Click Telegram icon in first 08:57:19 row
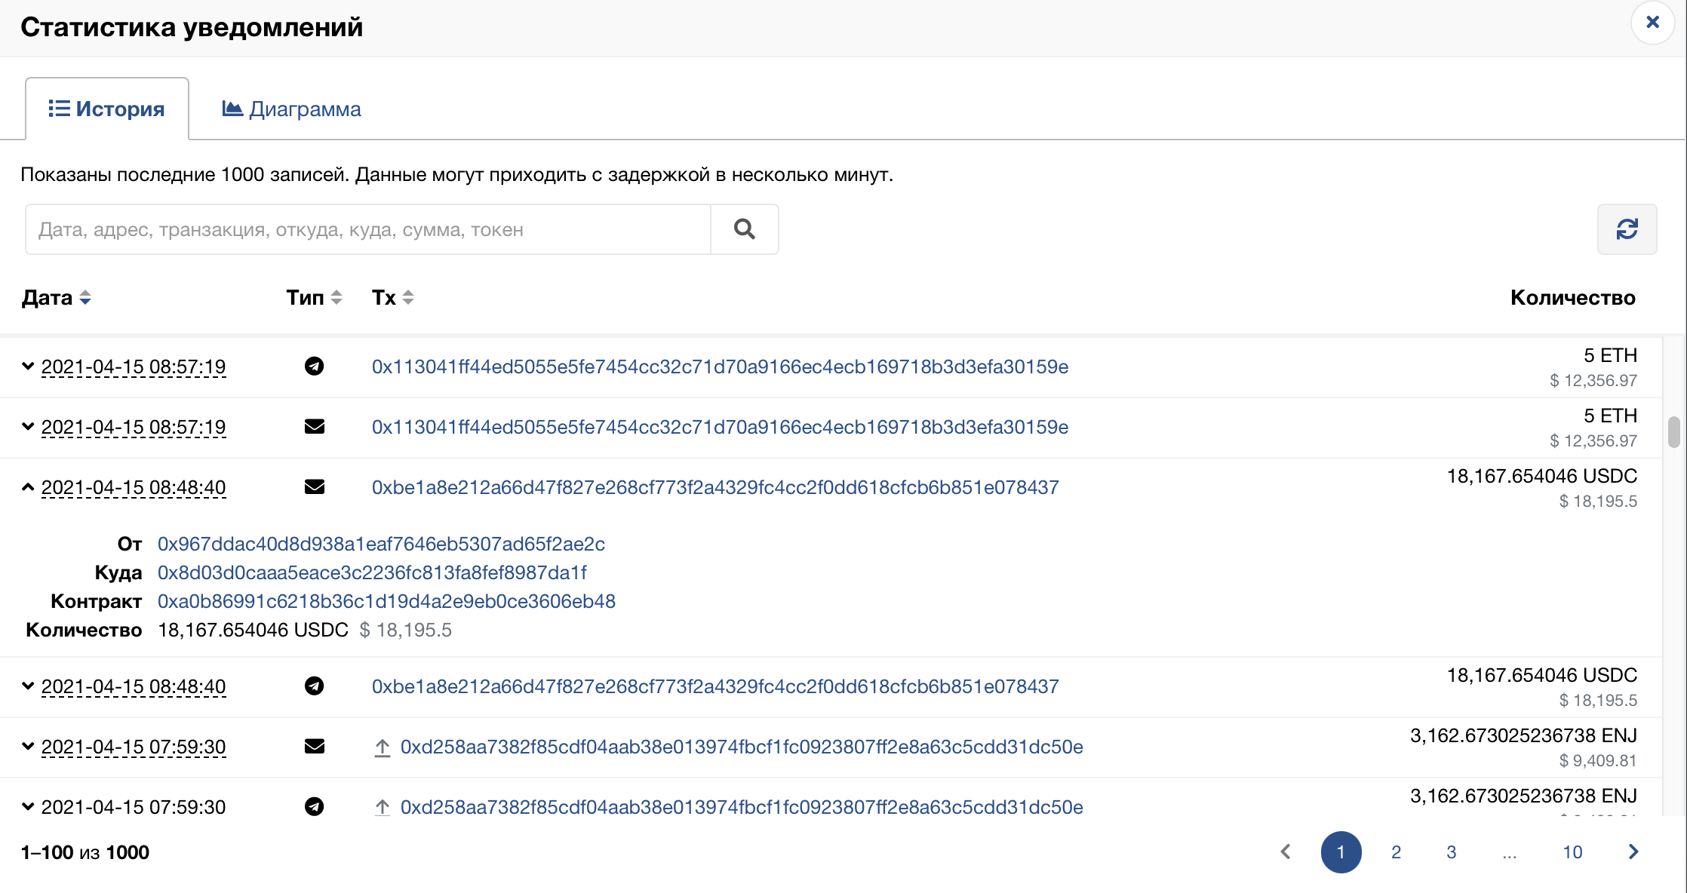The height and width of the screenshot is (893, 1687). [314, 367]
